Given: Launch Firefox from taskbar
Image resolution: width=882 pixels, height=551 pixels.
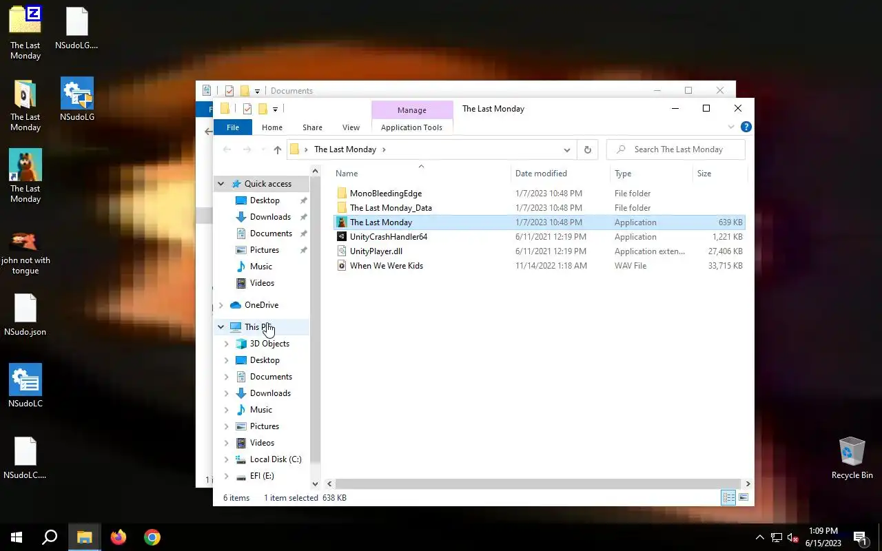Looking at the screenshot, I should [119, 537].
